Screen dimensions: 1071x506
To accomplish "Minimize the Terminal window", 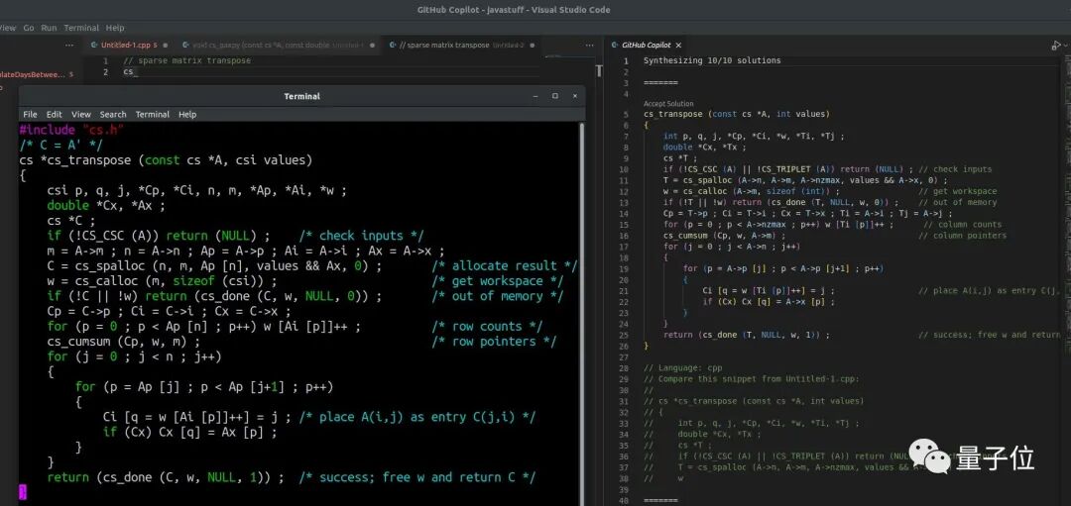I will (536, 96).
